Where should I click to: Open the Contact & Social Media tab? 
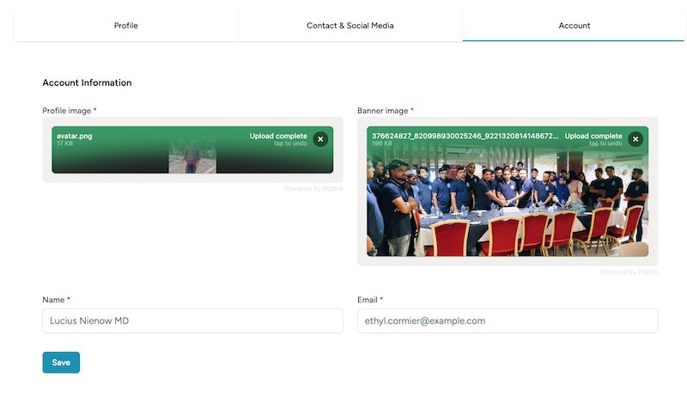click(x=350, y=26)
